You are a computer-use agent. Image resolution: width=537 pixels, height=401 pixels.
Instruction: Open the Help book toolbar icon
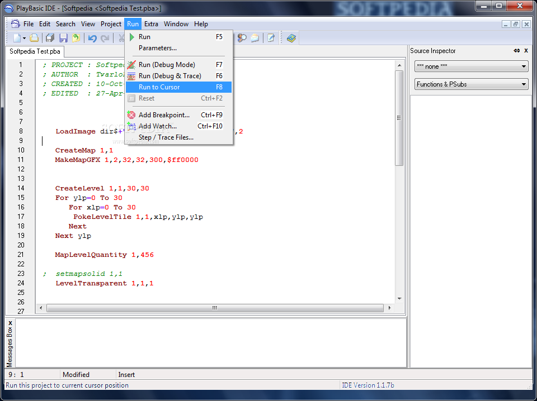(x=291, y=38)
